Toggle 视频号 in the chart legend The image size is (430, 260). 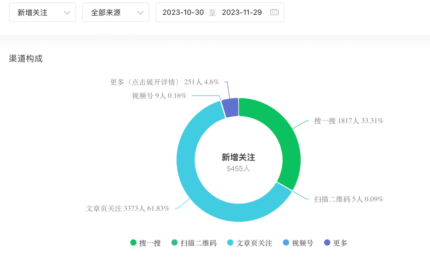pyautogui.click(x=298, y=243)
